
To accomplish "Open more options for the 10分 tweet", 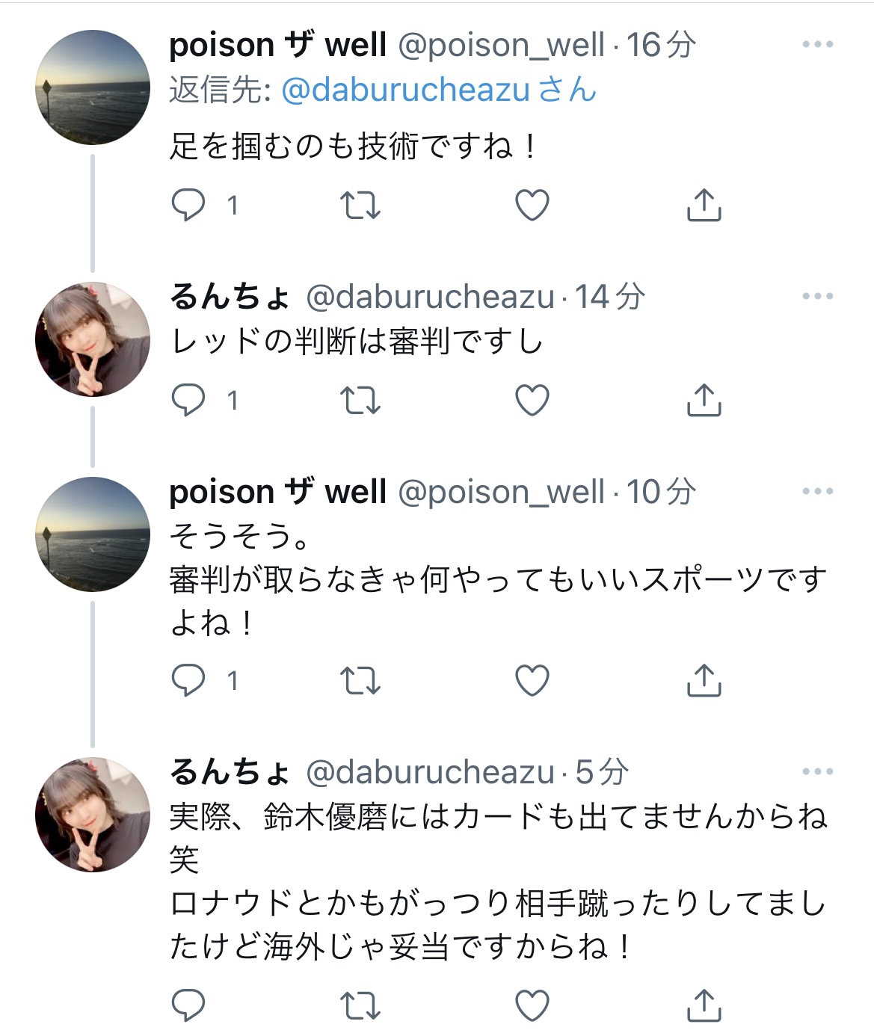I will (817, 491).
